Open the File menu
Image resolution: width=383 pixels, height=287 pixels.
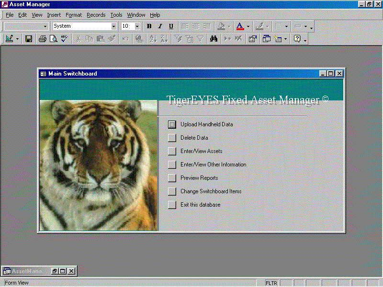10,15
